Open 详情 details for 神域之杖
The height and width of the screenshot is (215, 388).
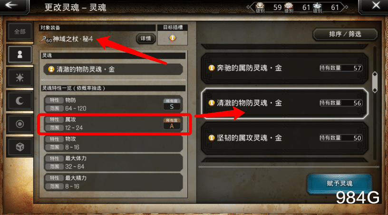coord(146,38)
